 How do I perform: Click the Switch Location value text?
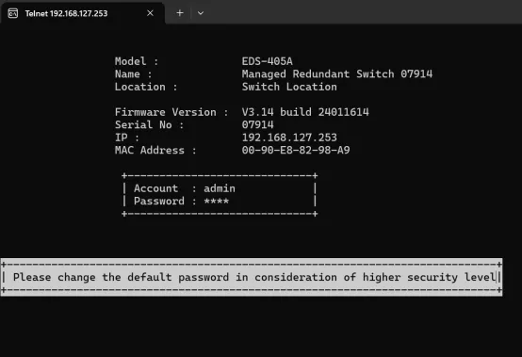pos(289,87)
